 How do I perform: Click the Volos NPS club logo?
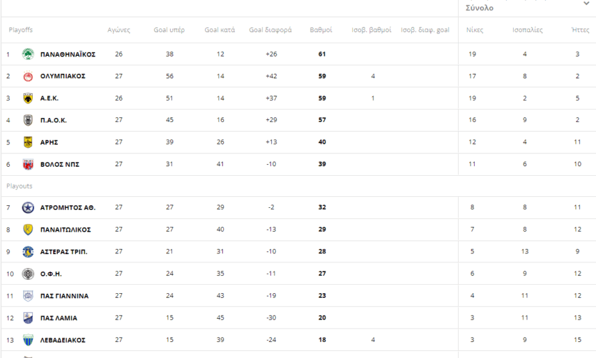pyautogui.click(x=28, y=164)
